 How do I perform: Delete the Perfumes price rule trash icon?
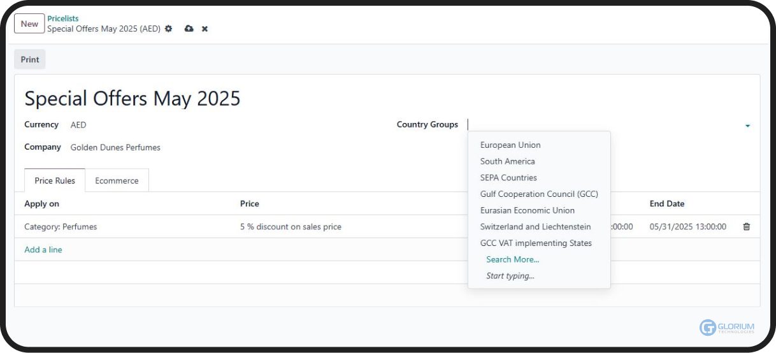pos(747,227)
